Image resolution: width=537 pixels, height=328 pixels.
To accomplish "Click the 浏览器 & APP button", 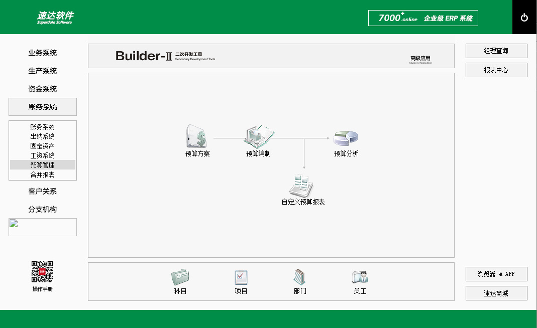I will (x=496, y=274).
